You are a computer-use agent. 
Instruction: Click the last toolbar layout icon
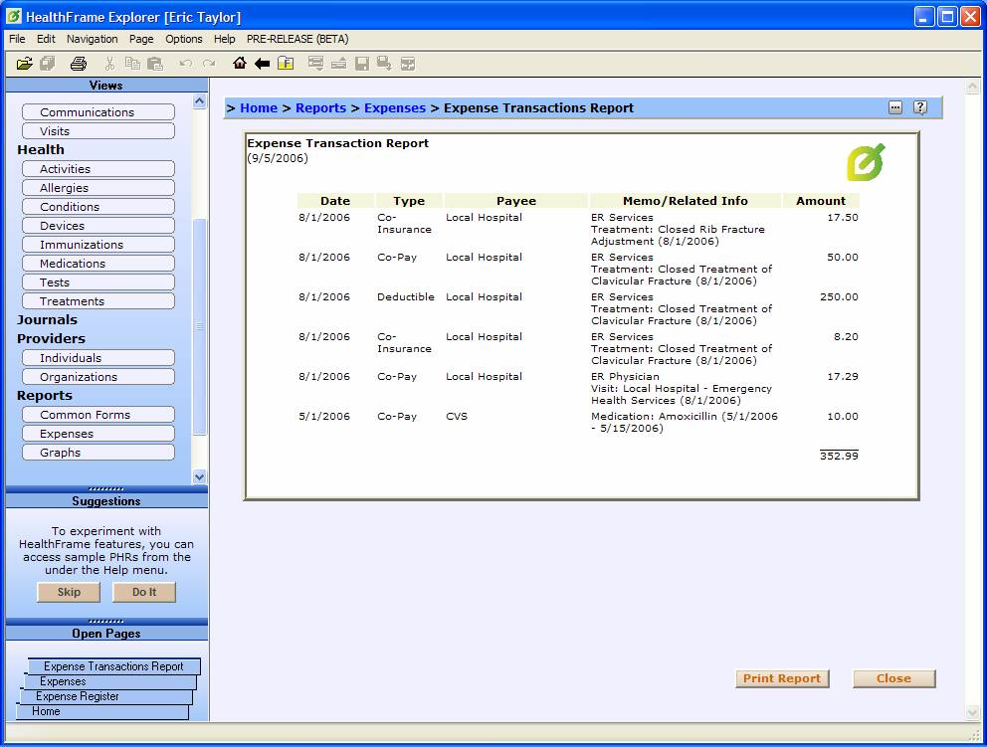(408, 64)
